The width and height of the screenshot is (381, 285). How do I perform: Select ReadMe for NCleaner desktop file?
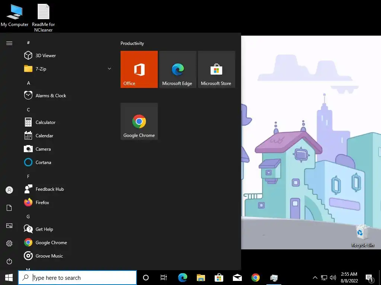coord(43,18)
